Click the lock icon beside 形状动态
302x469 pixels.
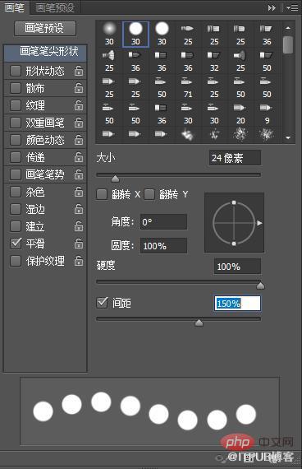click(79, 71)
